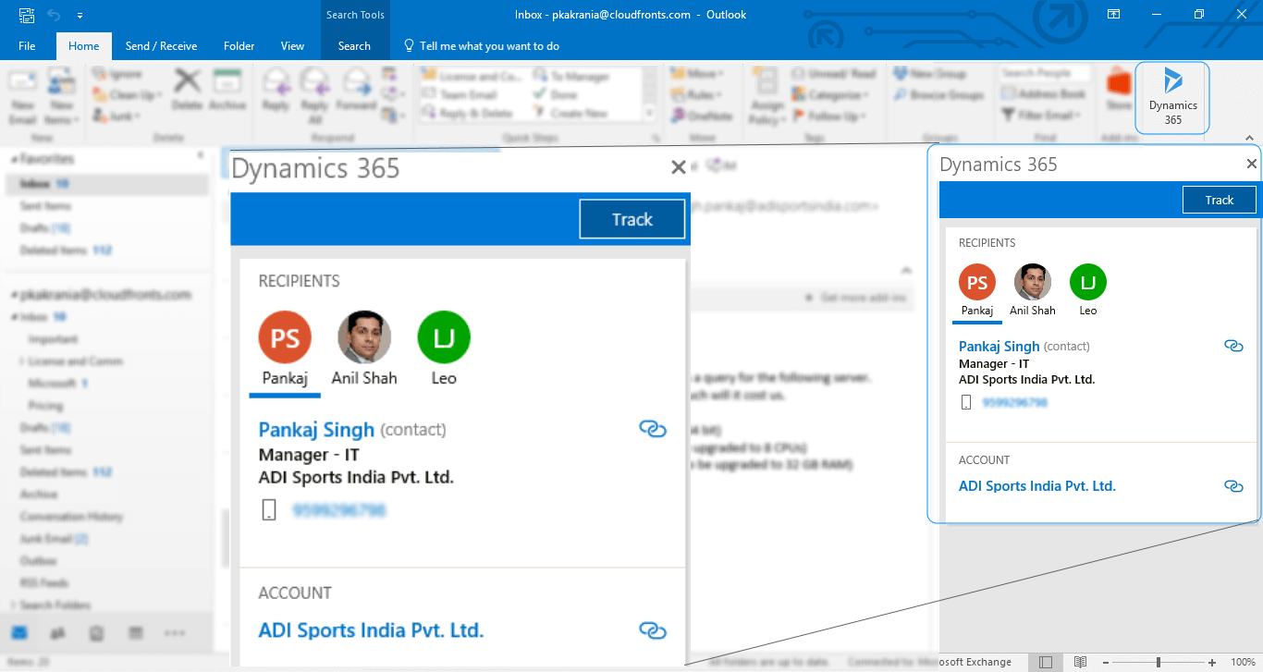Switch to Mail view in navigation bar
The height and width of the screenshot is (672, 1263).
coord(19,633)
